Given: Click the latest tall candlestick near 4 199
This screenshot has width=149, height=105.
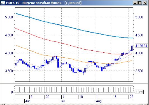Looking at the screenshot, I should (x=132, y=48).
